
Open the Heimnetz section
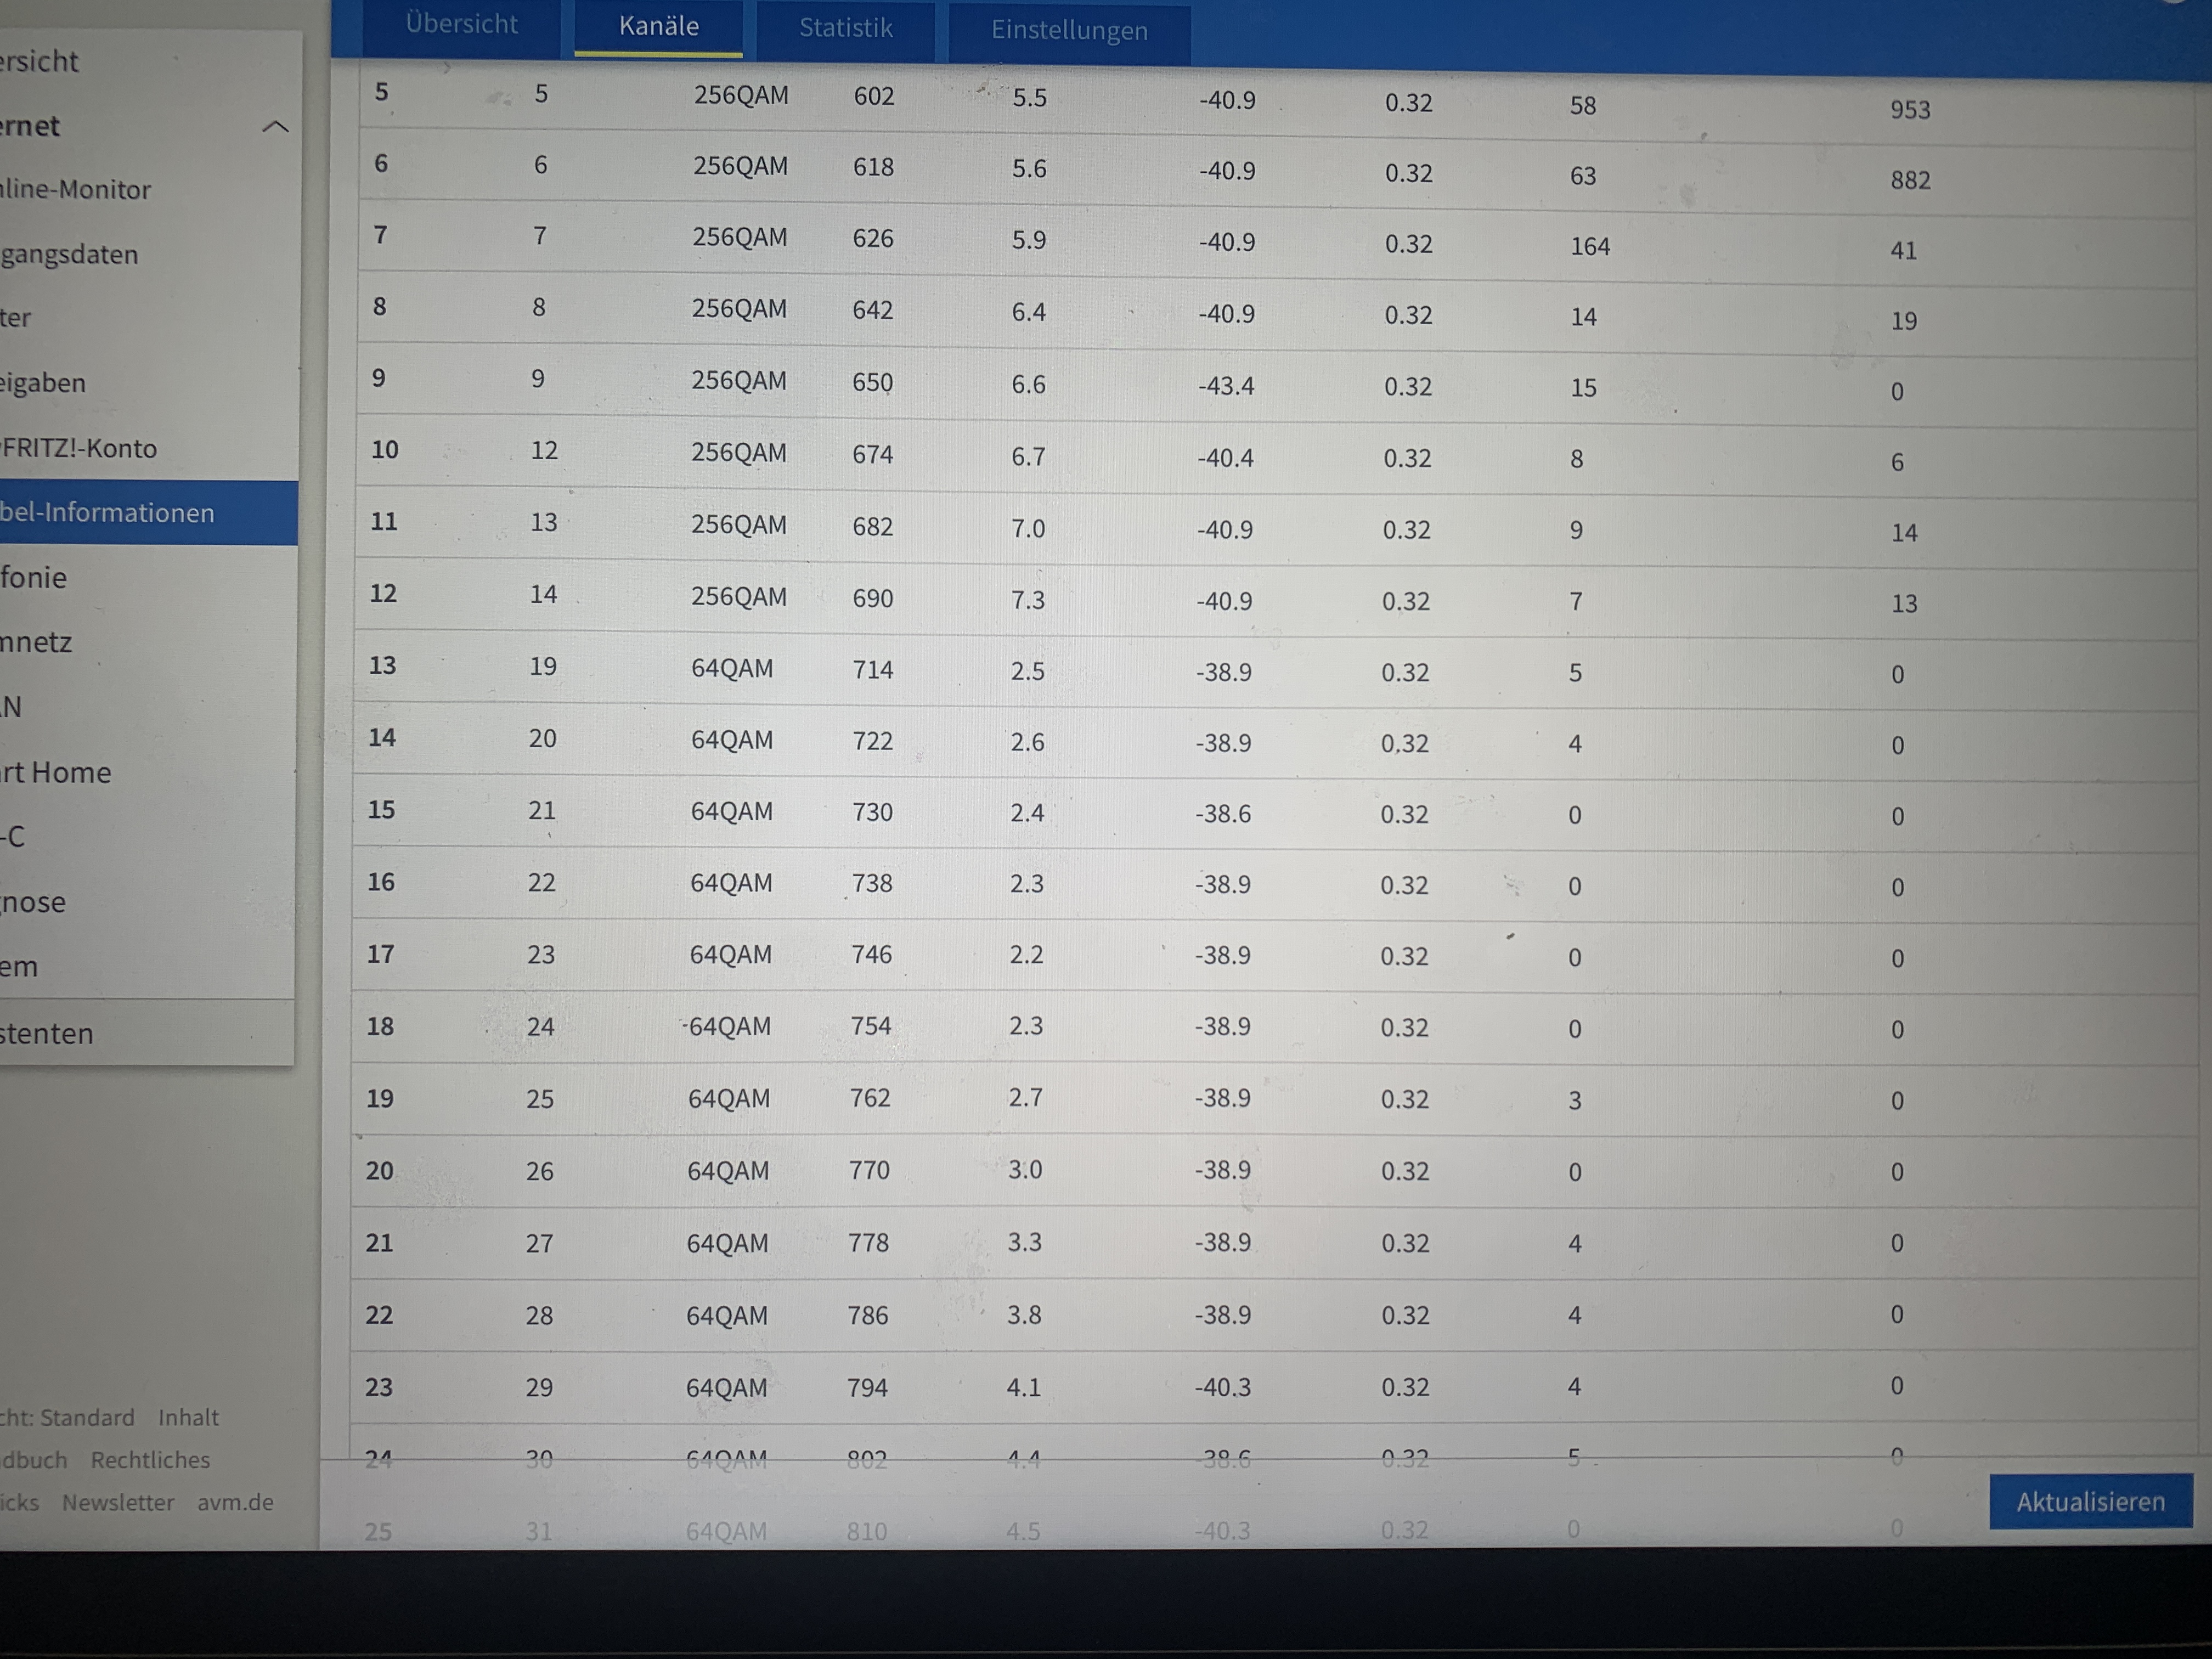tap(36, 642)
